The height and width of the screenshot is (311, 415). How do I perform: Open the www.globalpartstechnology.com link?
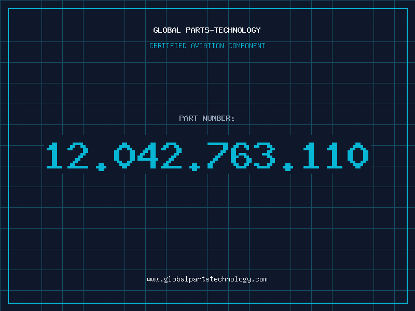[x=207, y=279]
